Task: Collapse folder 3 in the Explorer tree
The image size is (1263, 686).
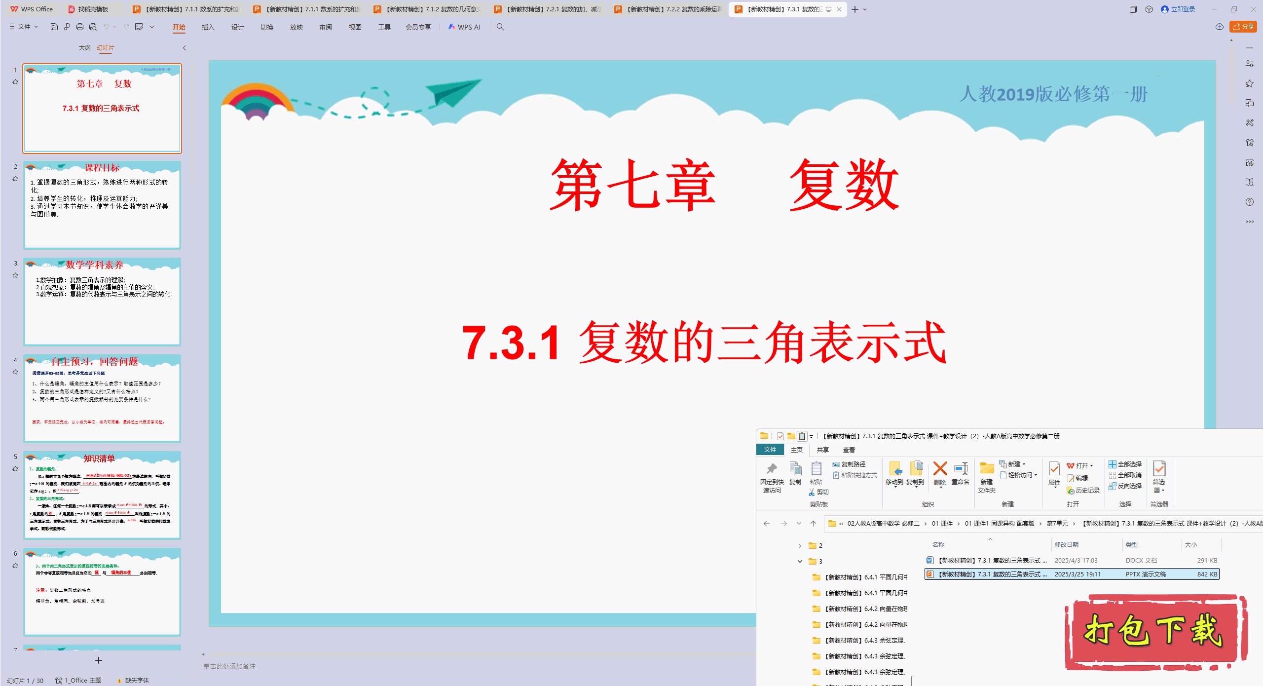Action: pyautogui.click(x=800, y=561)
